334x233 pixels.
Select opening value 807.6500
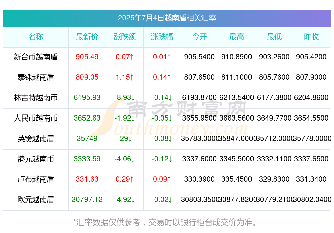coord(199,77)
